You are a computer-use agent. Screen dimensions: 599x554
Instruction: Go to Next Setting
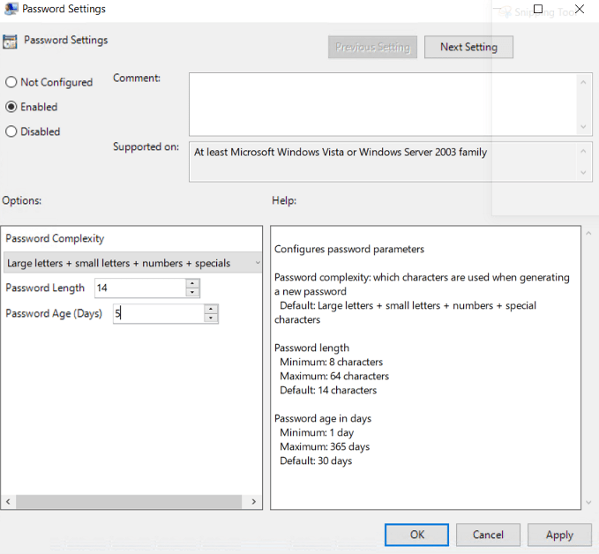(468, 47)
